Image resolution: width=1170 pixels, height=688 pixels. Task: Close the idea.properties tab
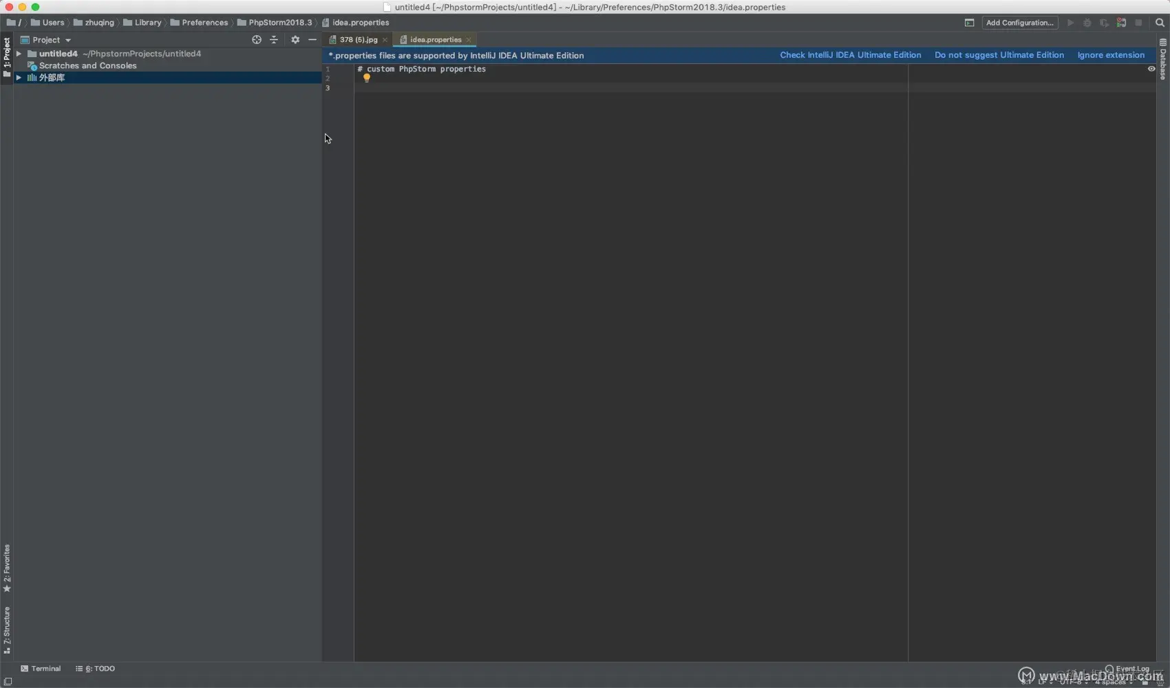tap(469, 40)
